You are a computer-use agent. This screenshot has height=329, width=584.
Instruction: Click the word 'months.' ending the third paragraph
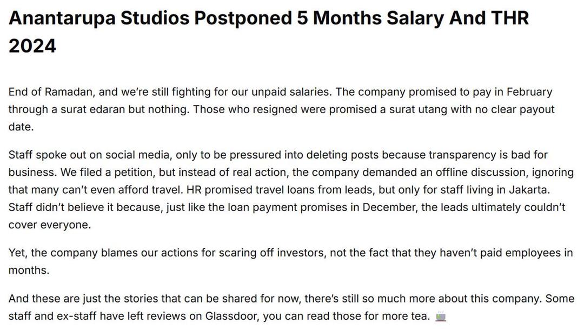pos(29,270)
